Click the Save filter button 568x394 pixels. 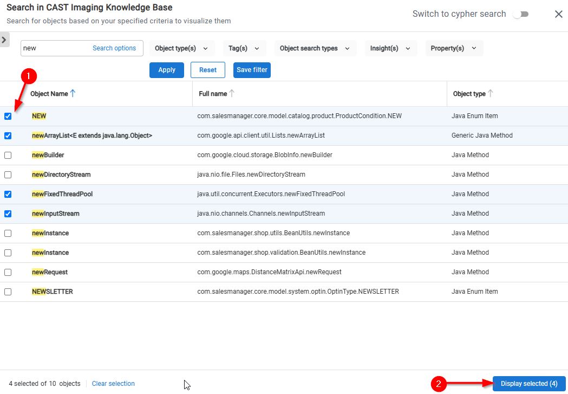[x=252, y=70]
